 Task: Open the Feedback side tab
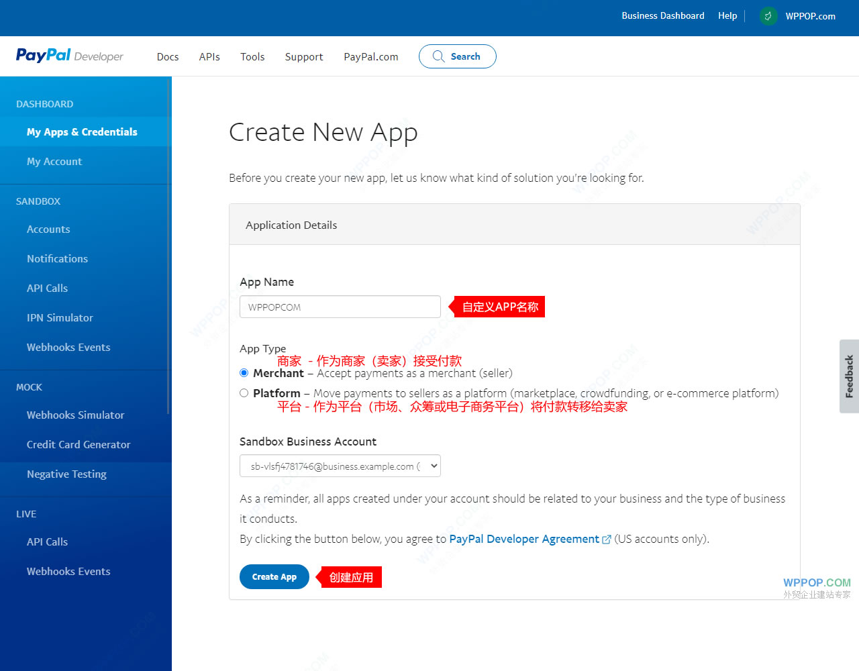(849, 376)
